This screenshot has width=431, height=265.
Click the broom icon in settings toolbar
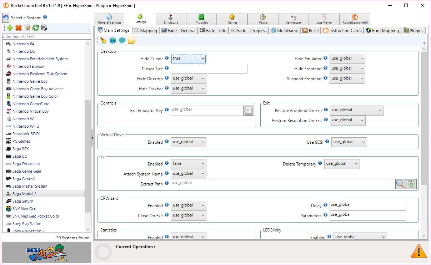[104, 40]
